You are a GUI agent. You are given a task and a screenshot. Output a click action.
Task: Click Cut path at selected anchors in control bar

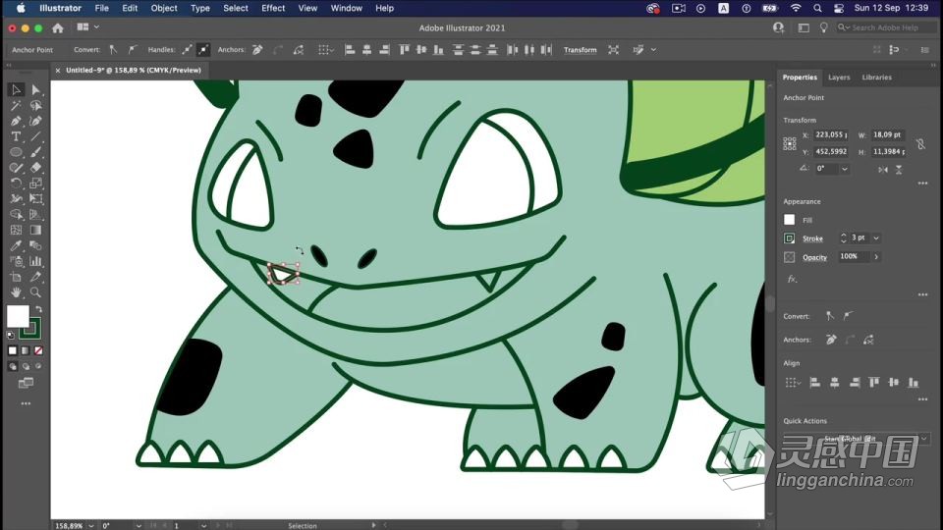pos(299,50)
